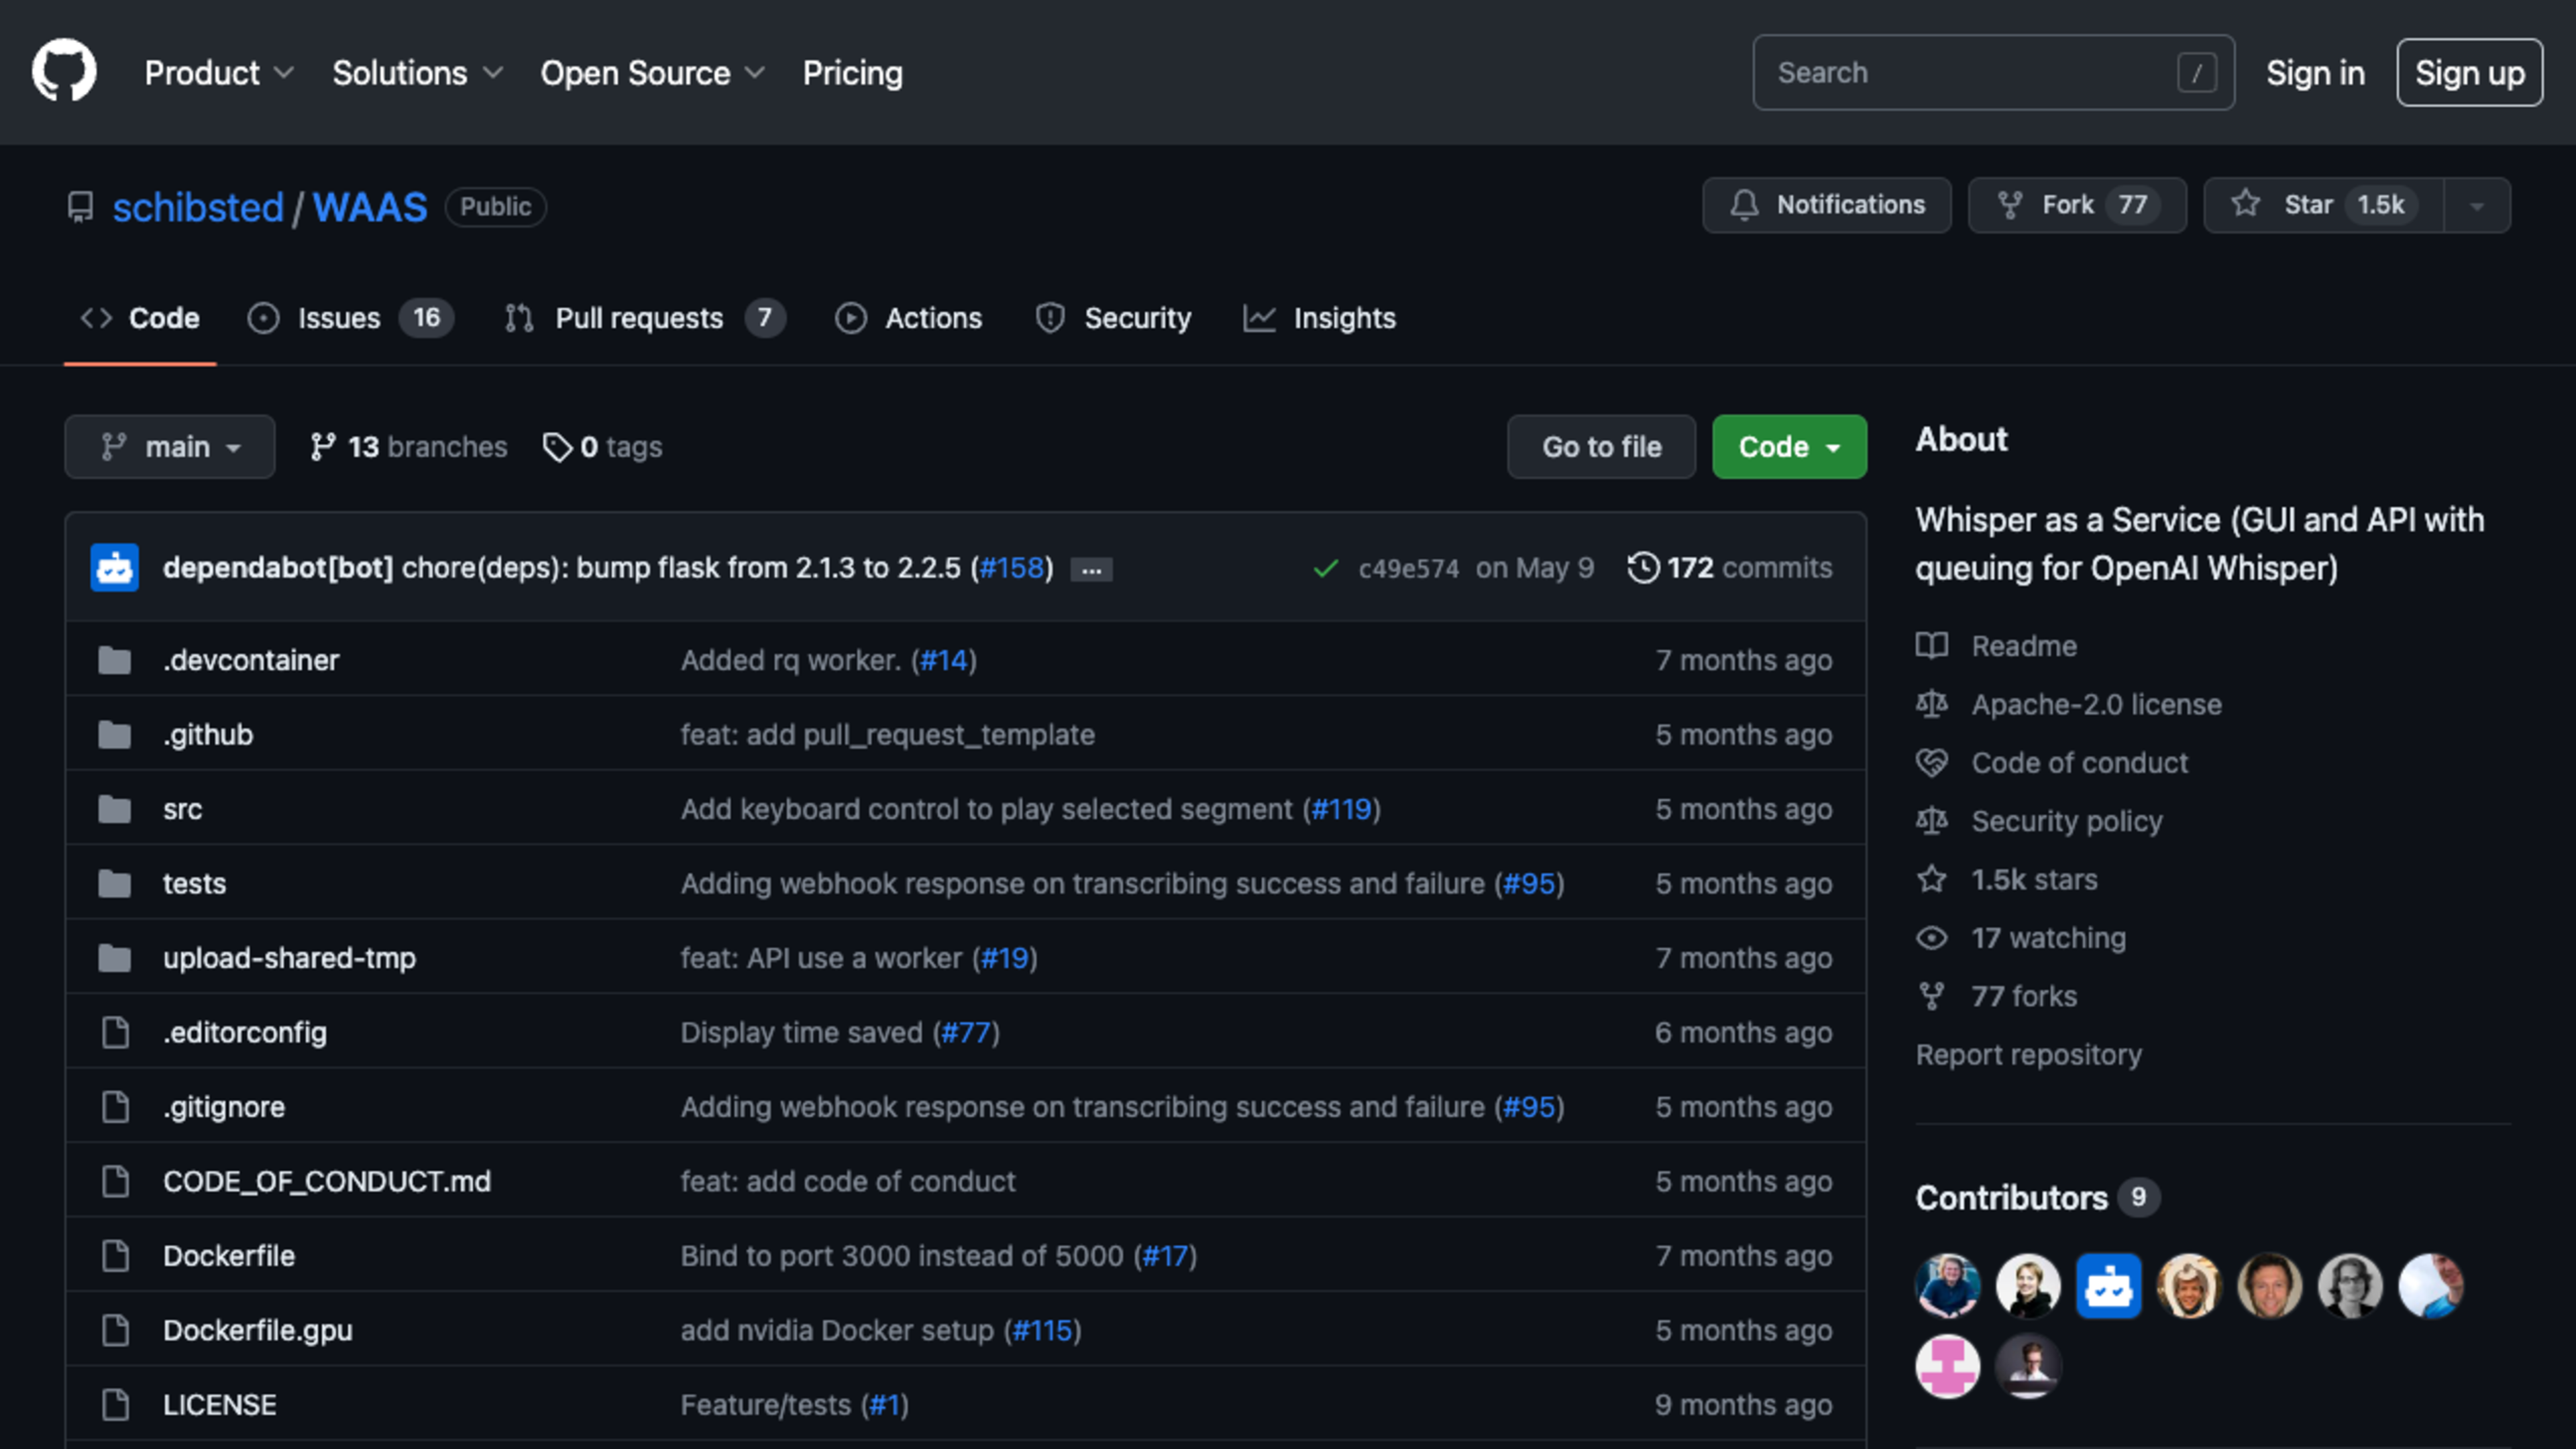Click the dependabot avatar in commit row
2576x1449 pixels.
pyautogui.click(x=115, y=567)
